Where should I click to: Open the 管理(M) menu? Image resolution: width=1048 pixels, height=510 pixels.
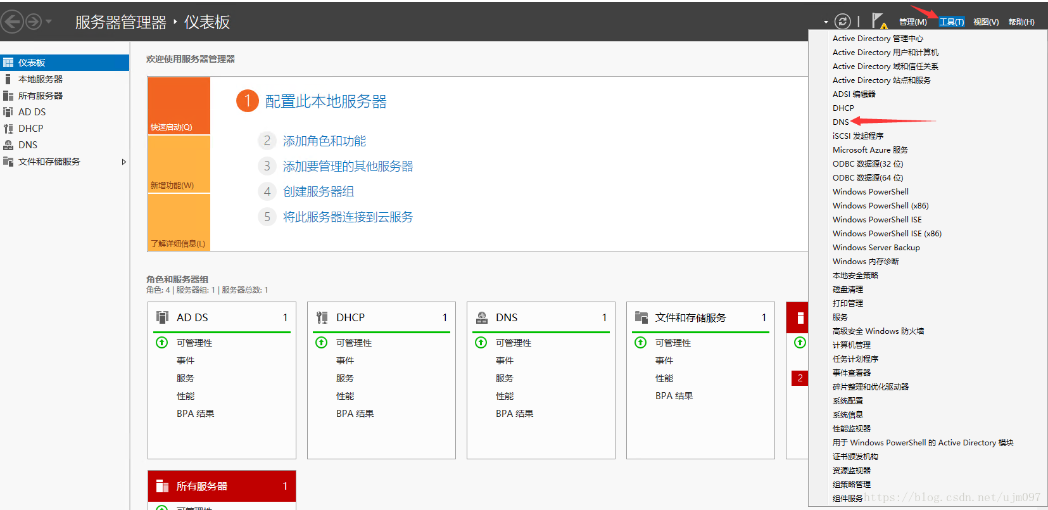click(912, 22)
